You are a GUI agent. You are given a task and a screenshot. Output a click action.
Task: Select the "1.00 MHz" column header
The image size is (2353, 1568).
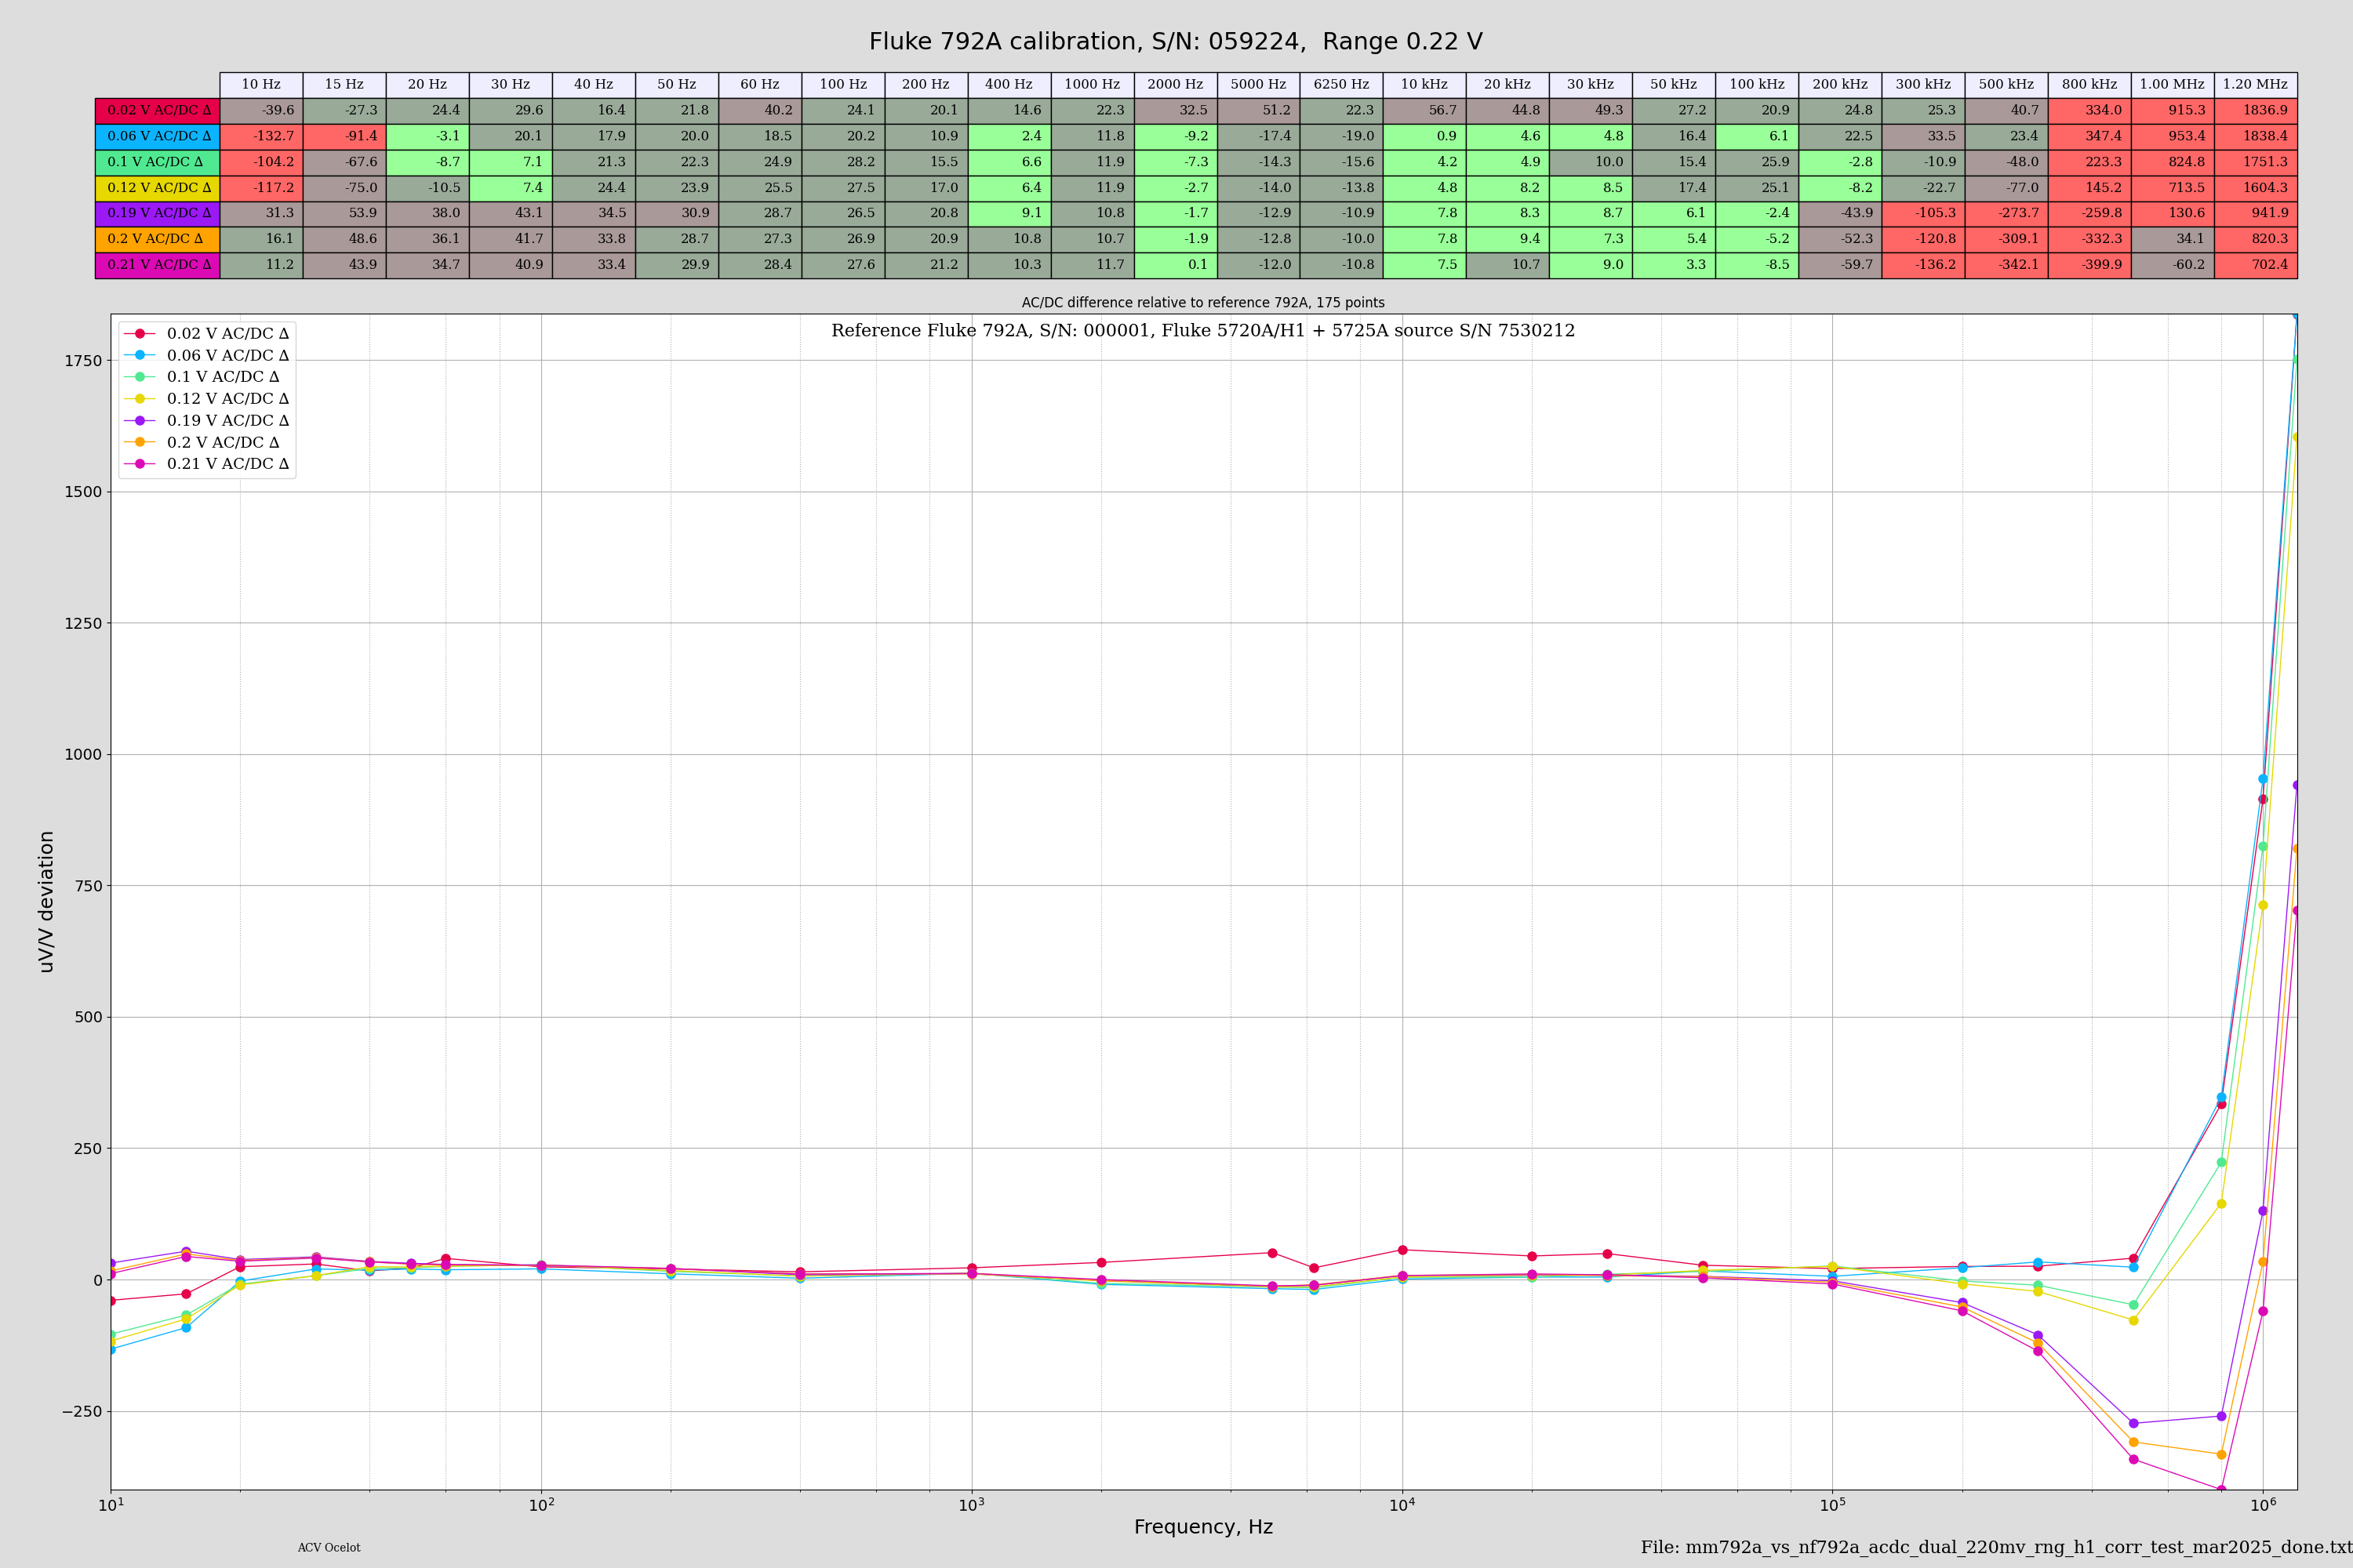pos(2173,85)
